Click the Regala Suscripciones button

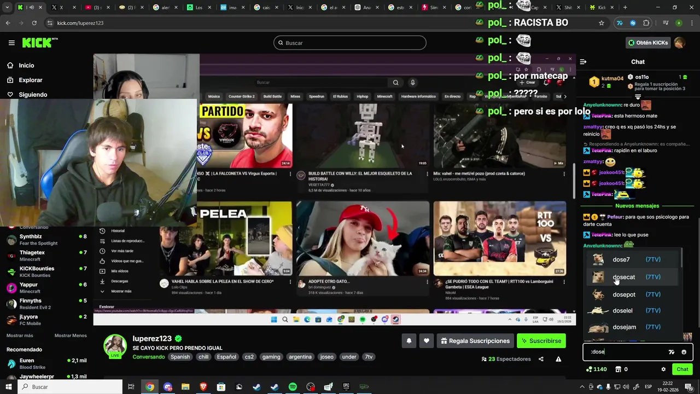[x=475, y=341]
